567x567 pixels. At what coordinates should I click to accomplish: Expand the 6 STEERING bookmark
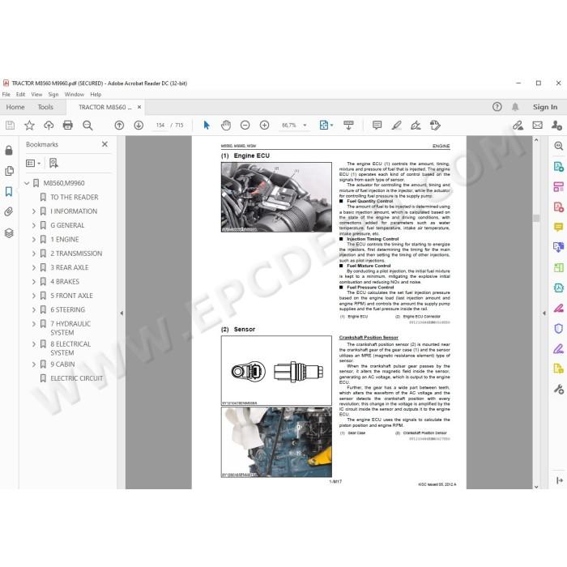(34, 310)
